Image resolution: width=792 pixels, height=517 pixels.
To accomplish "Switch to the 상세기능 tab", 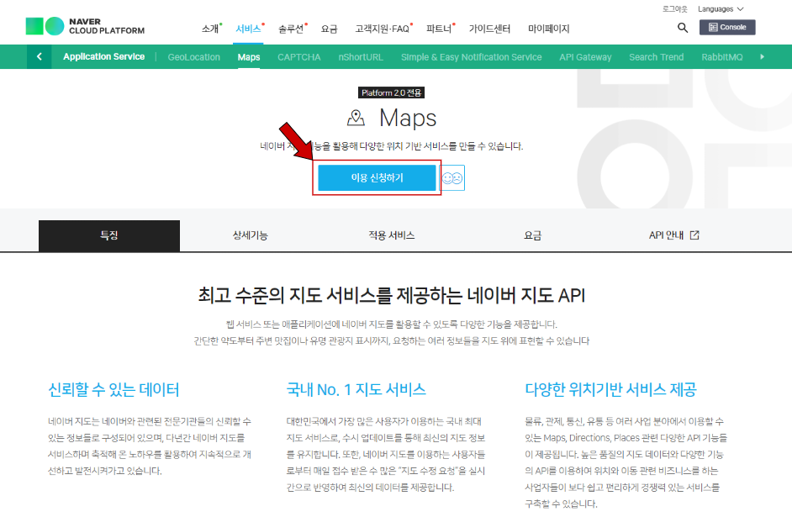I will pos(250,235).
